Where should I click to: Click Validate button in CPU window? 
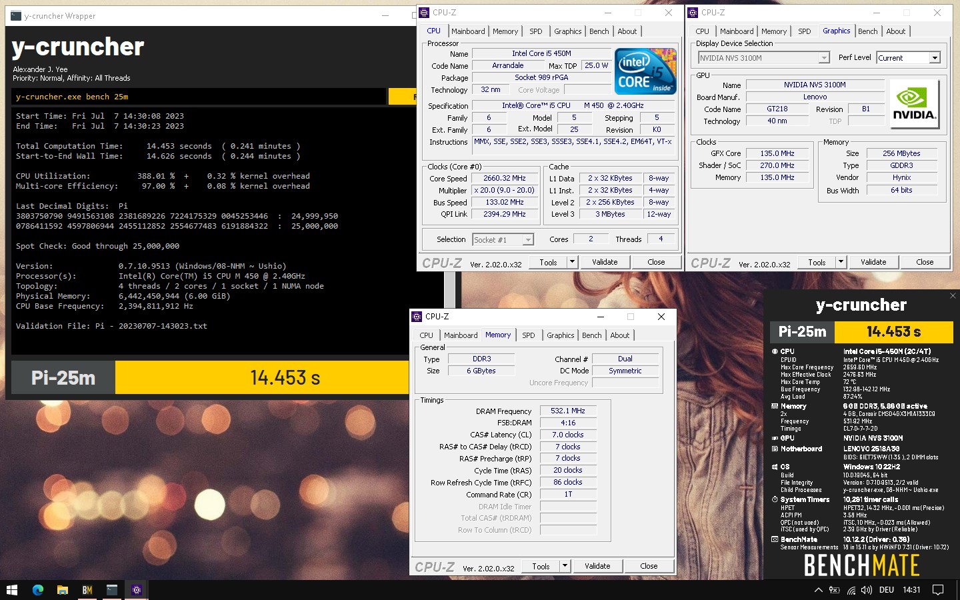(x=605, y=262)
